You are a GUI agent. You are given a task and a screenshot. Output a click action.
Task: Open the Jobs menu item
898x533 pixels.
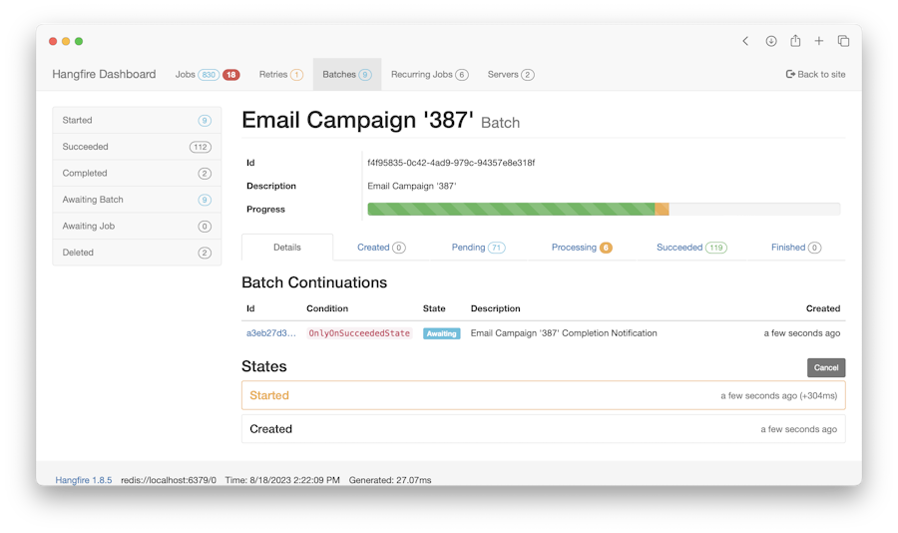(185, 75)
